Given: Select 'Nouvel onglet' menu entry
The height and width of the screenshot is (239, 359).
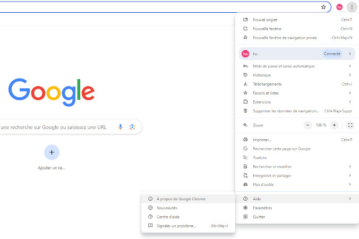Looking at the screenshot, I should click(x=297, y=20).
